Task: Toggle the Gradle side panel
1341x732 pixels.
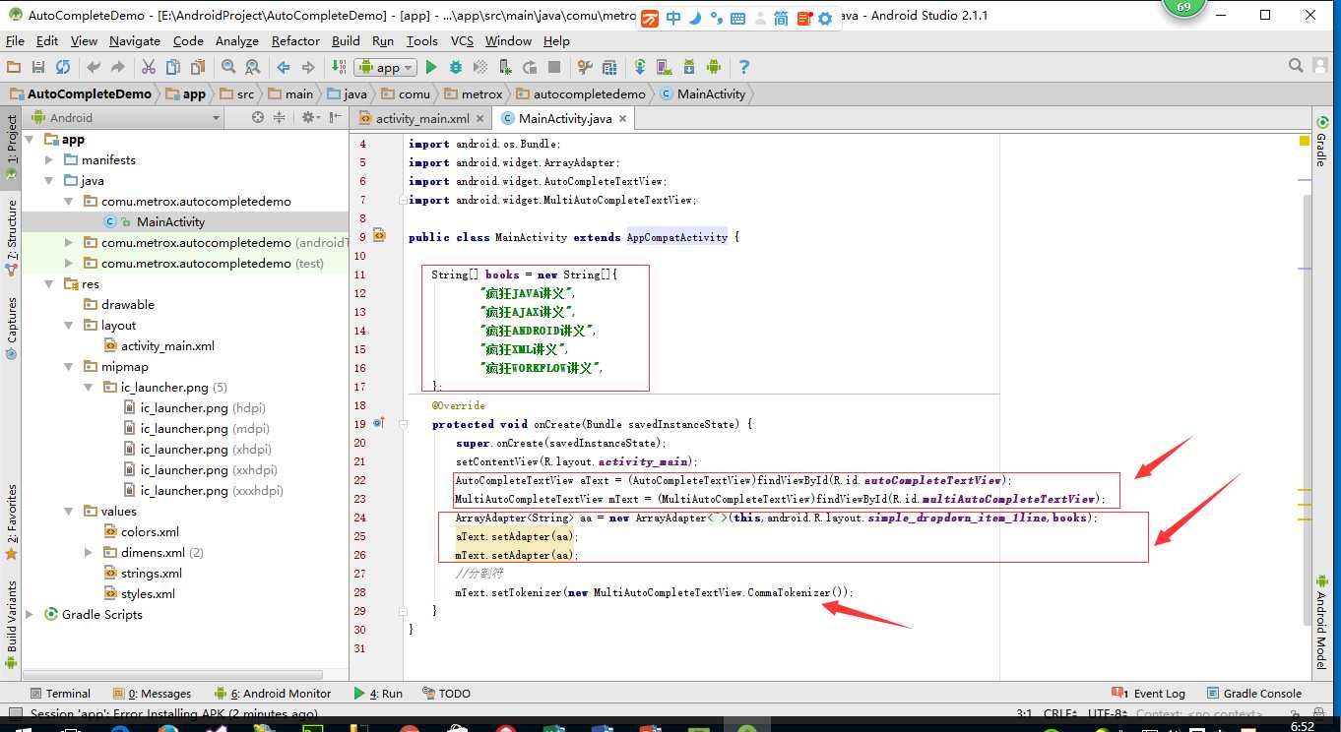Action: (x=1321, y=141)
